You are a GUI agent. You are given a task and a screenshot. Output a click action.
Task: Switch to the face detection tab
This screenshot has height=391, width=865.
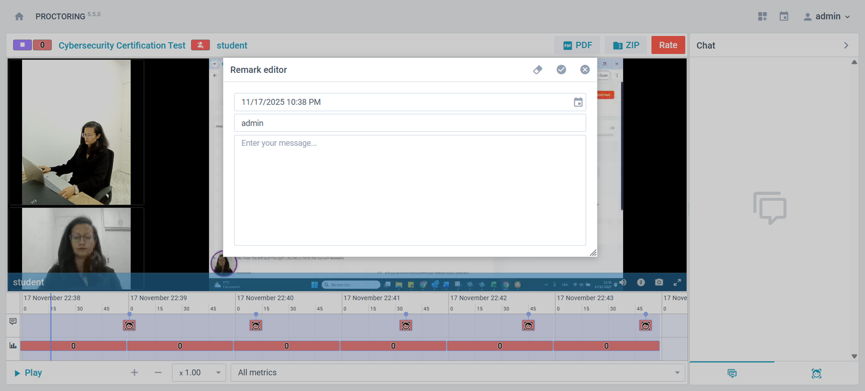[816, 373]
